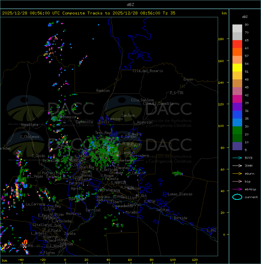
Task: Click the dBZ title at top
Action: (130, 4)
